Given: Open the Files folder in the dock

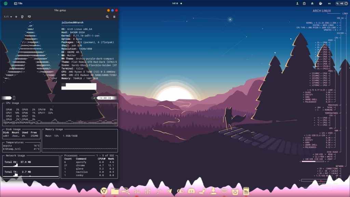Looking at the screenshot, I should tap(115, 191).
